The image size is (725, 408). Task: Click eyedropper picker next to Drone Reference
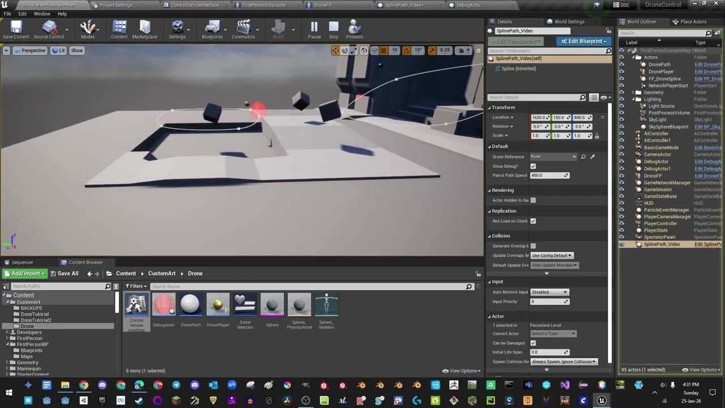click(x=592, y=156)
